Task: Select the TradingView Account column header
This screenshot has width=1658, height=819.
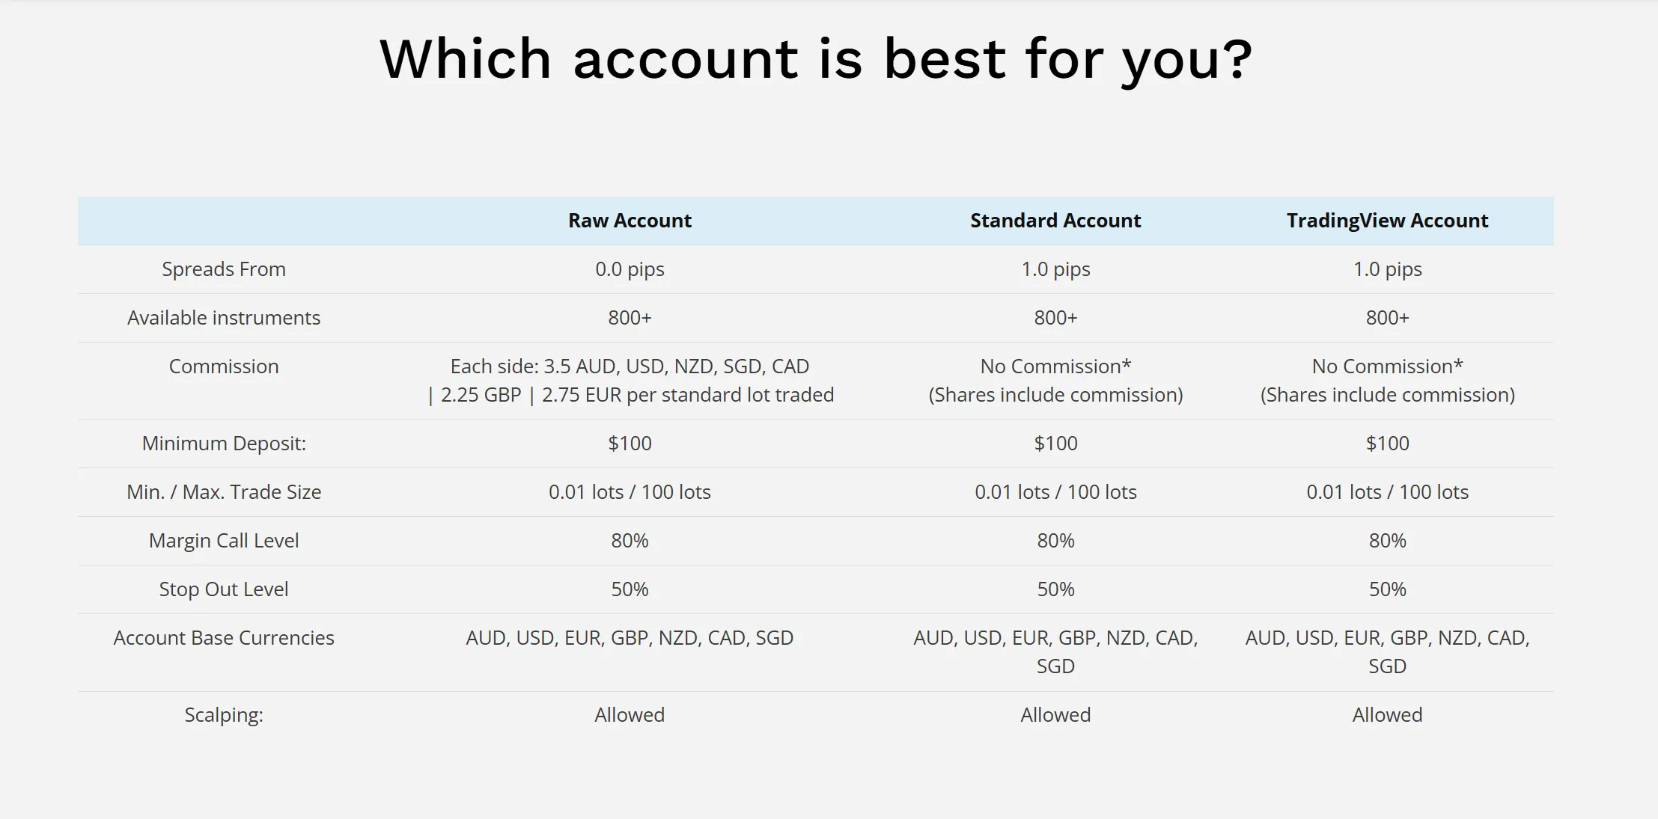Action: click(1387, 221)
